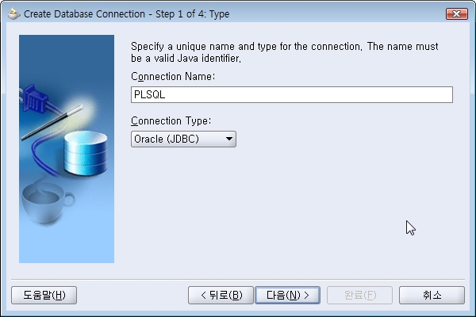Screen dimensions: 476x317
Task: Click the magic wand graphic
Action: 52,122
